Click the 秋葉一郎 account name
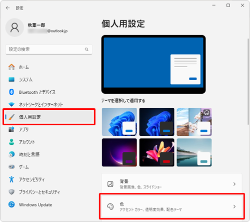This screenshot has height=222, width=250. pos(36,25)
